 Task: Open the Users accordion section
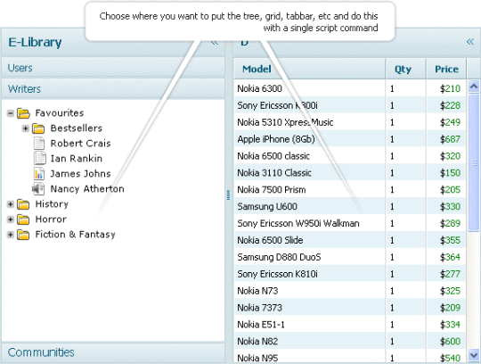point(113,68)
